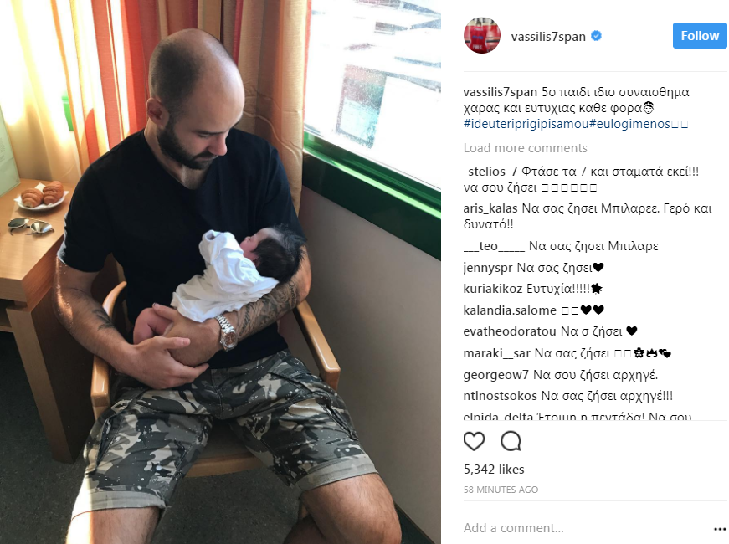The width and height of the screenshot is (729, 544).
Task: Open the #eulogimenos hashtag link
Action: (x=629, y=124)
